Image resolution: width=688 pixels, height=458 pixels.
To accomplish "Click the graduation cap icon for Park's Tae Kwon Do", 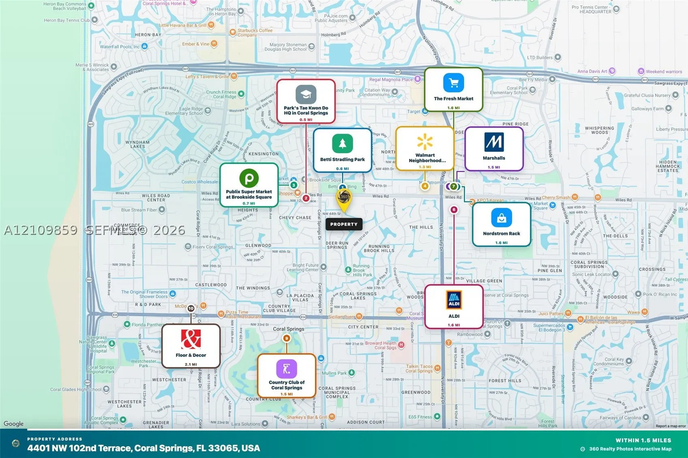I will point(306,95).
